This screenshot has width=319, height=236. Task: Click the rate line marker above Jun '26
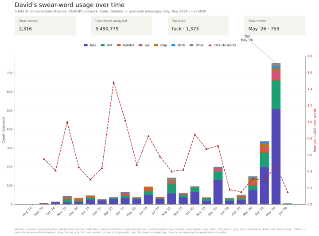[x=288, y=192]
